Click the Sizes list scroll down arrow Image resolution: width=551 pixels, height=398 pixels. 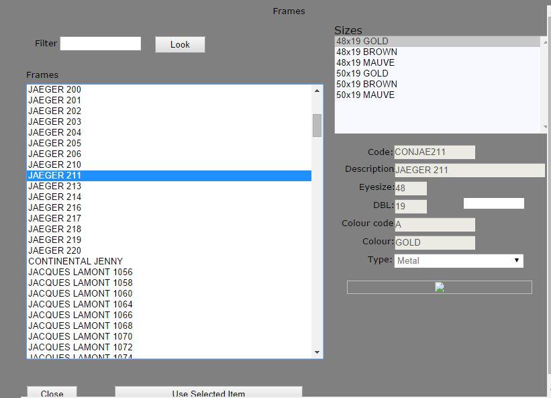545,127
